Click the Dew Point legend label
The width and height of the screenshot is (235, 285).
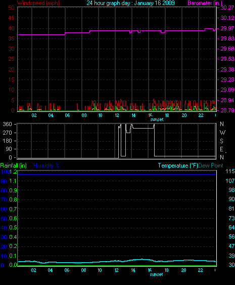[211, 166]
